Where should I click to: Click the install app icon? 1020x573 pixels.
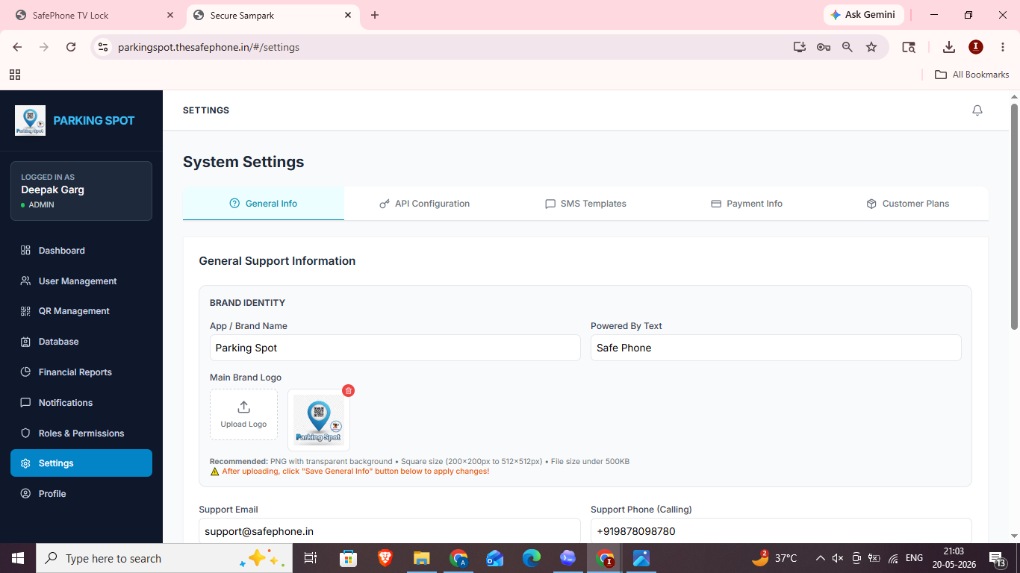800,47
